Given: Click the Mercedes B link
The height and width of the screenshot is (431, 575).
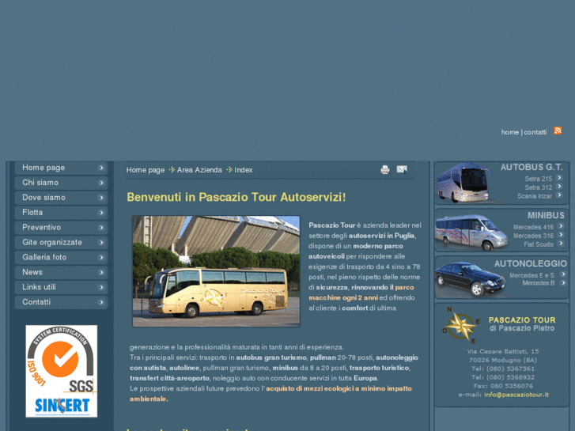Looking at the screenshot, I should (539, 283).
